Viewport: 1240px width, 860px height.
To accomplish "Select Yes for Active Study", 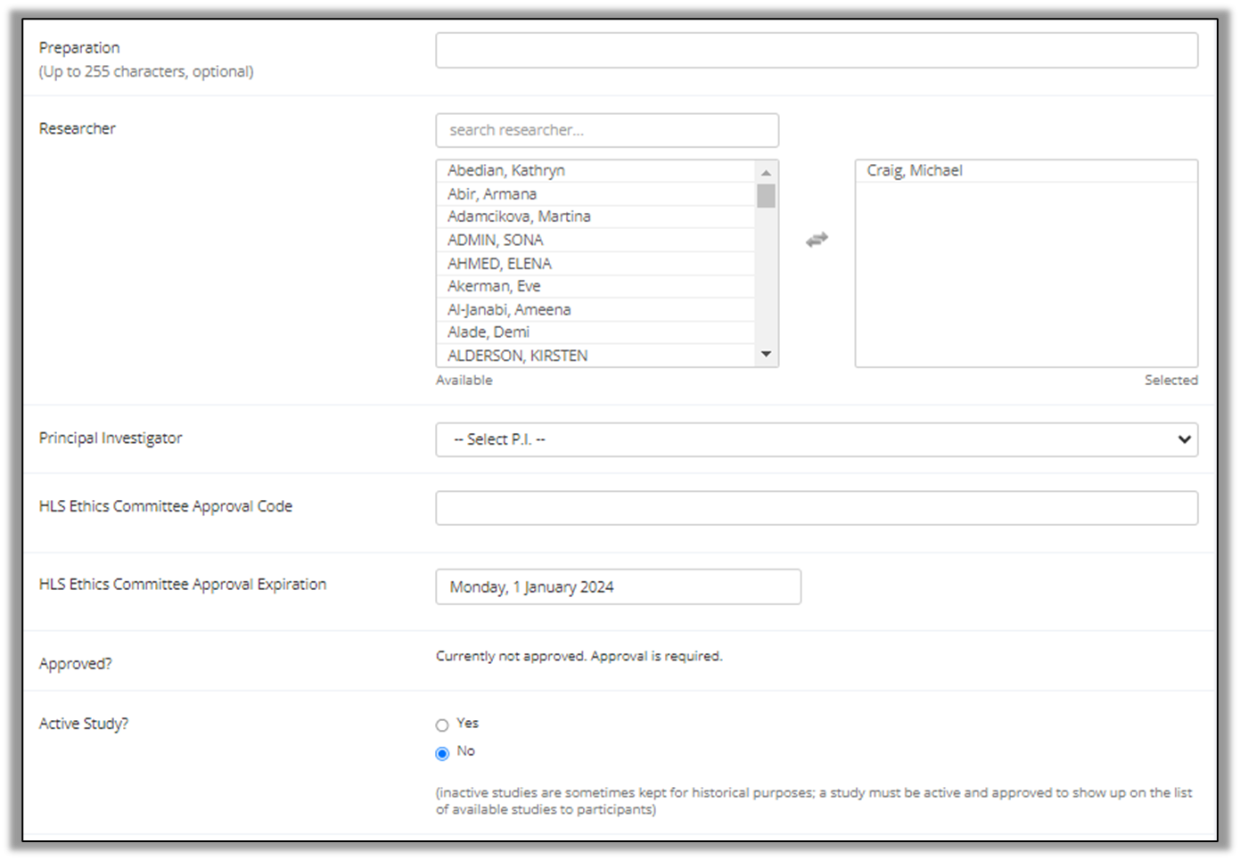I will tap(442, 725).
